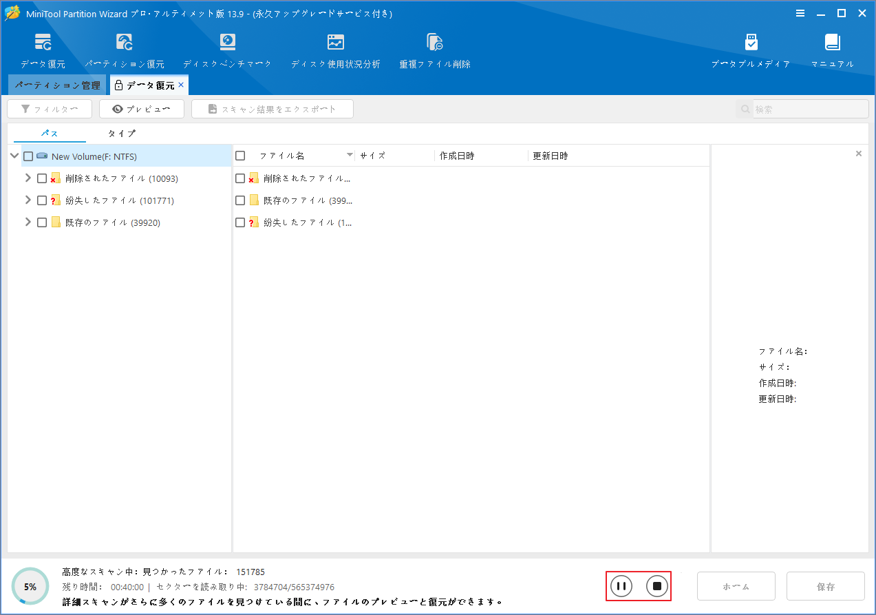Viewport: 876px width, 615px height.
Task: Check 紛失したファイル row in file list
Action: 240,222
